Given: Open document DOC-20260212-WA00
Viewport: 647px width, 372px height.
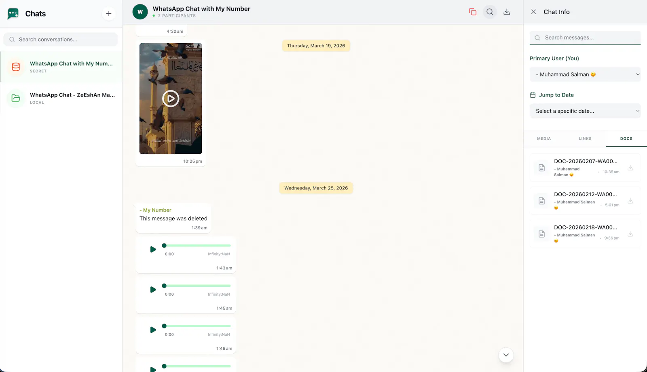Looking at the screenshot, I should tap(585, 201).
